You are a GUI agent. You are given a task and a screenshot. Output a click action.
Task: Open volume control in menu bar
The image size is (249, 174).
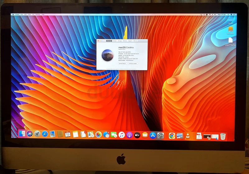click(215, 14)
